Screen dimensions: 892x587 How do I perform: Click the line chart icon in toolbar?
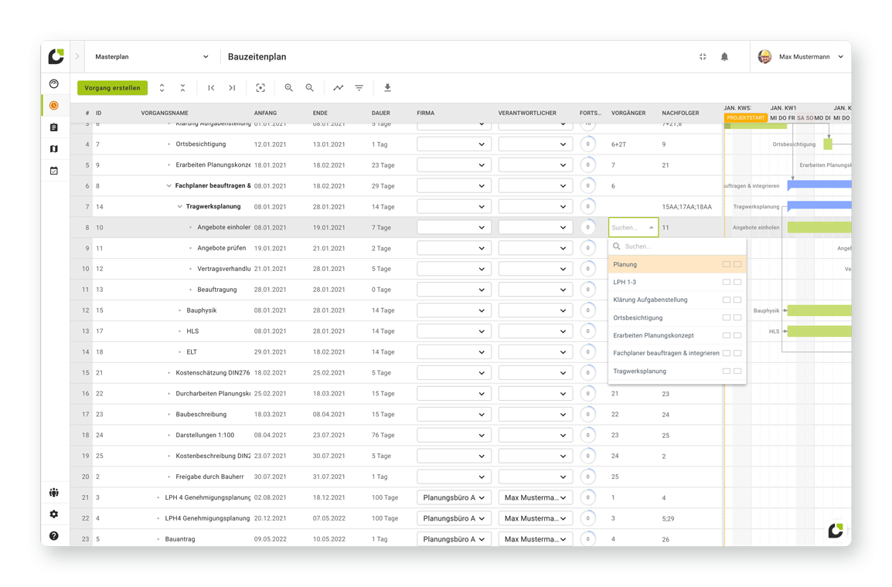click(339, 88)
